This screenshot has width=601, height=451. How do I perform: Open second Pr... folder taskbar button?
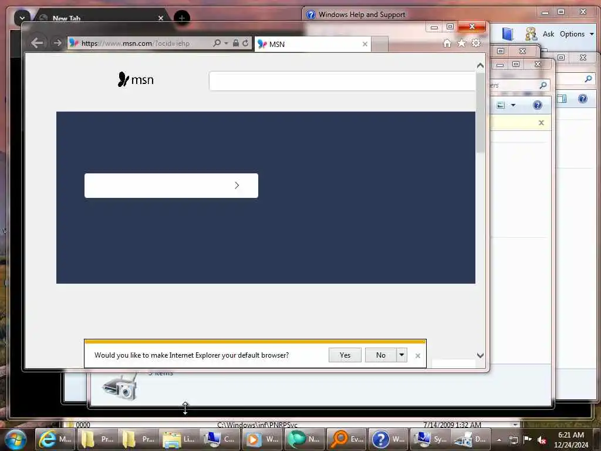pos(139,439)
